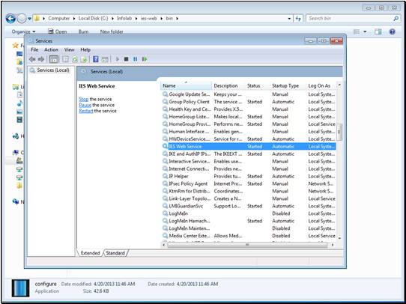Viewport: 406px width, 304px height.
Task: Click the Open button in Explorer toolbar
Action: [58, 31]
